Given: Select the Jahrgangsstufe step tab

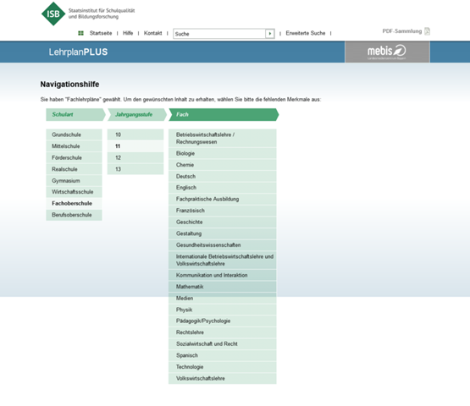Looking at the screenshot, I should 136,115.
